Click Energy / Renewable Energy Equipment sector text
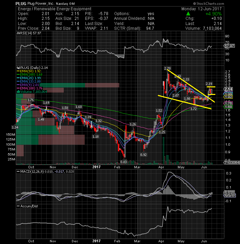 55,9
